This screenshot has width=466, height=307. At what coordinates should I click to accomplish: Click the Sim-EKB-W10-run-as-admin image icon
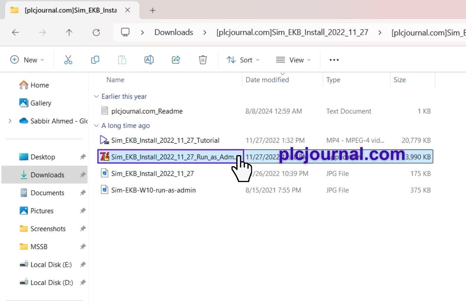point(105,190)
